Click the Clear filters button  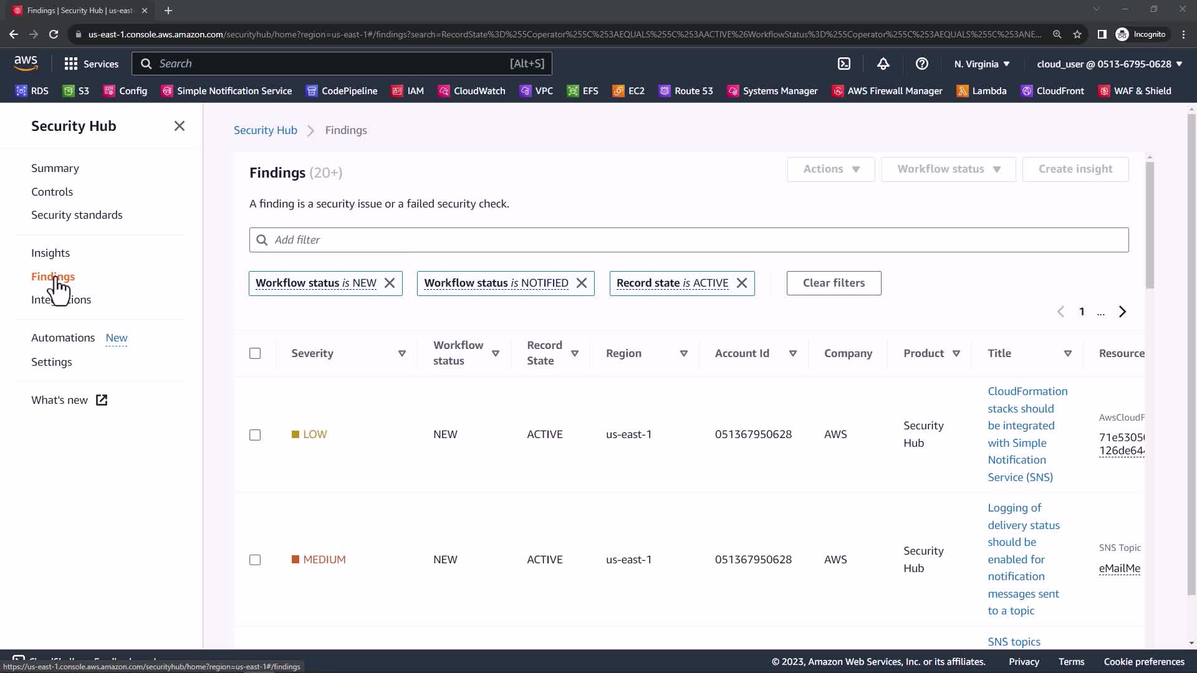pyautogui.click(x=834, y=283)
